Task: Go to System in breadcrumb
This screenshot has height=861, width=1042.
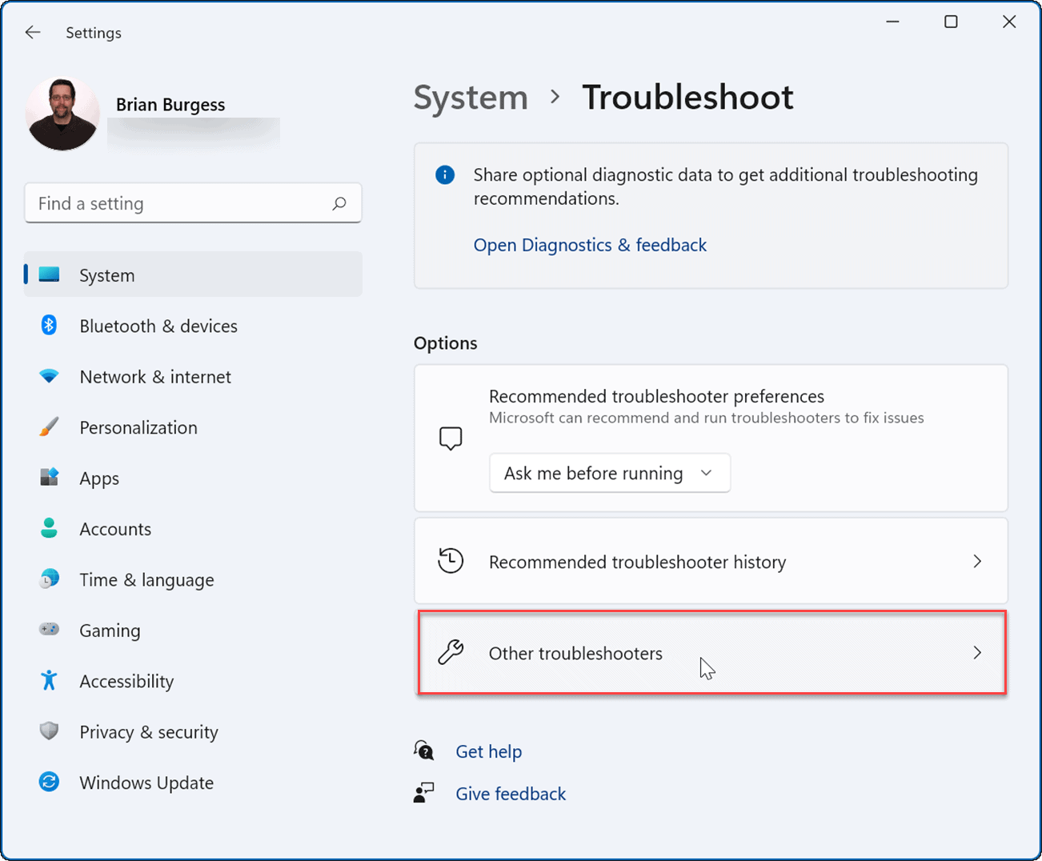Action: click(x=471, y=98)
